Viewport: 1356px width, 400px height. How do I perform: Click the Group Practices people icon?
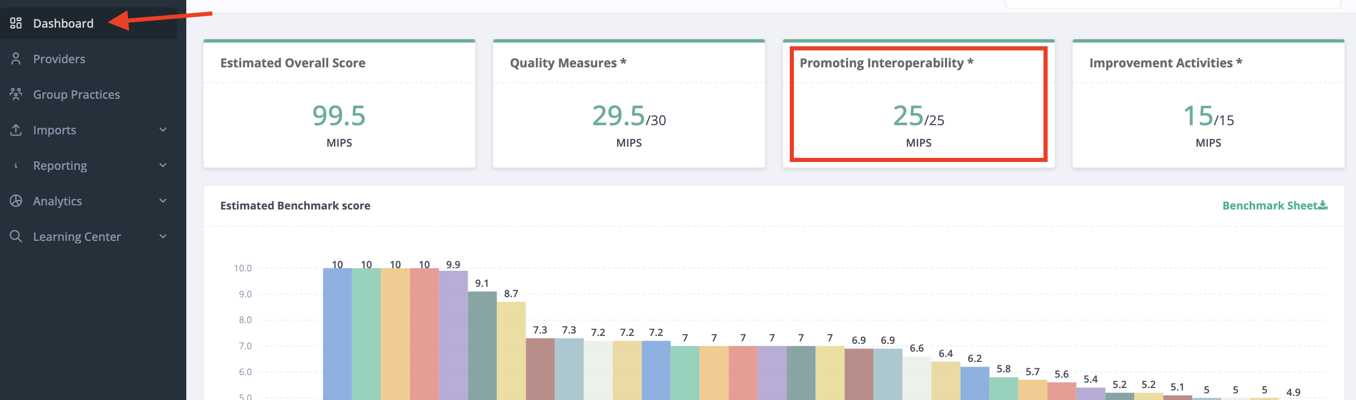coord(16,94)
